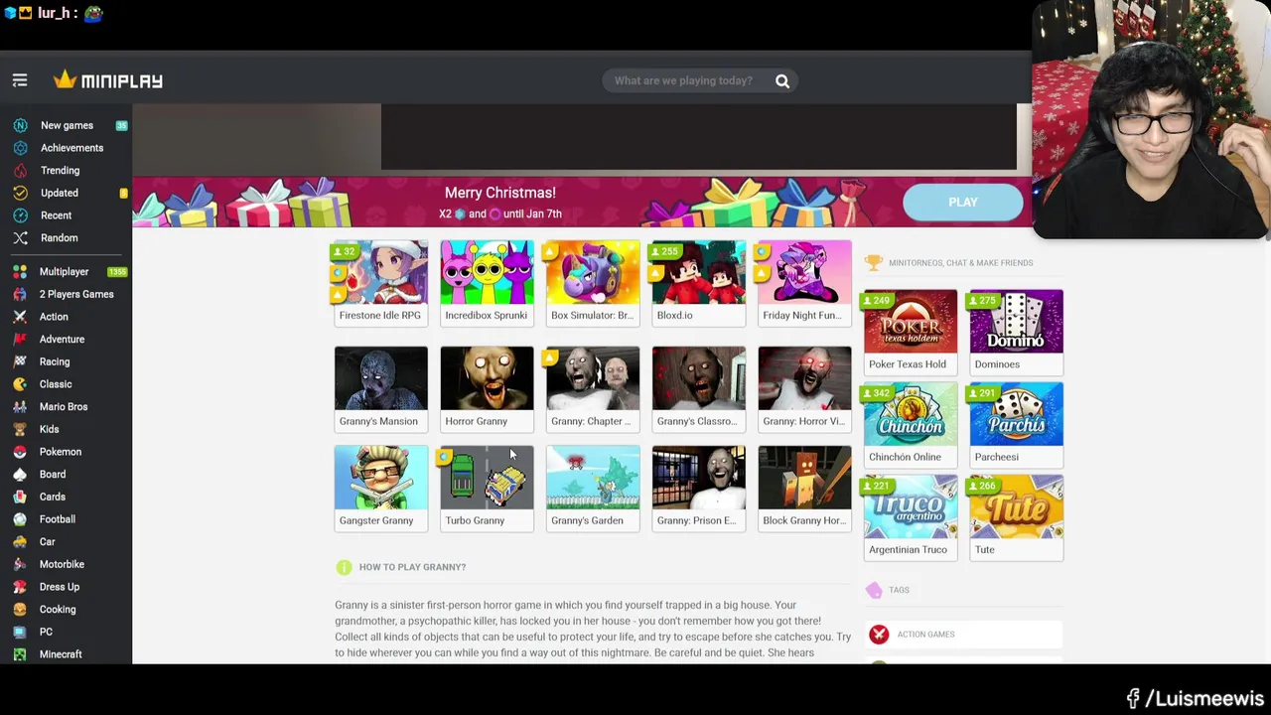The height and width of the screenshot is (715, 1271).
Task: Open the hamburger menu icon
Action: [x=20, y=80]
